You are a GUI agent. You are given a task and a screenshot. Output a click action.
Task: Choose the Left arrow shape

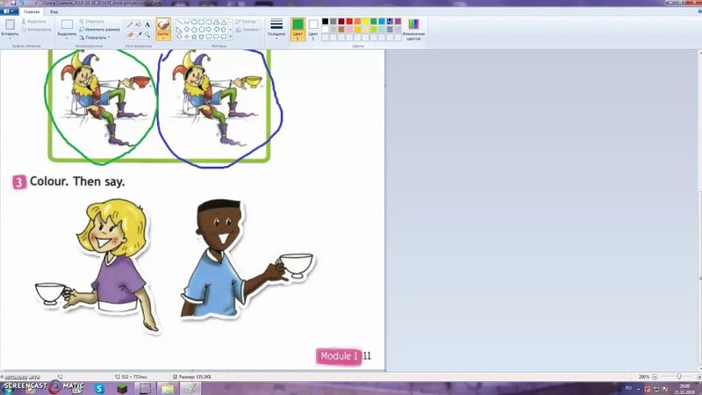tap(216, 29)
